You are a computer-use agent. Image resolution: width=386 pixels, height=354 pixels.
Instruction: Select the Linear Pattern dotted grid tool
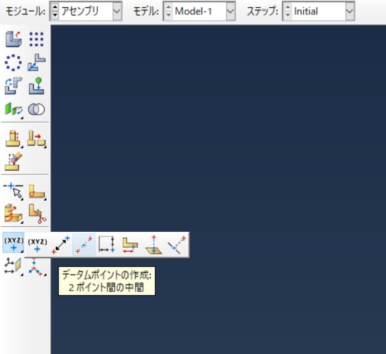coord(36,39)
